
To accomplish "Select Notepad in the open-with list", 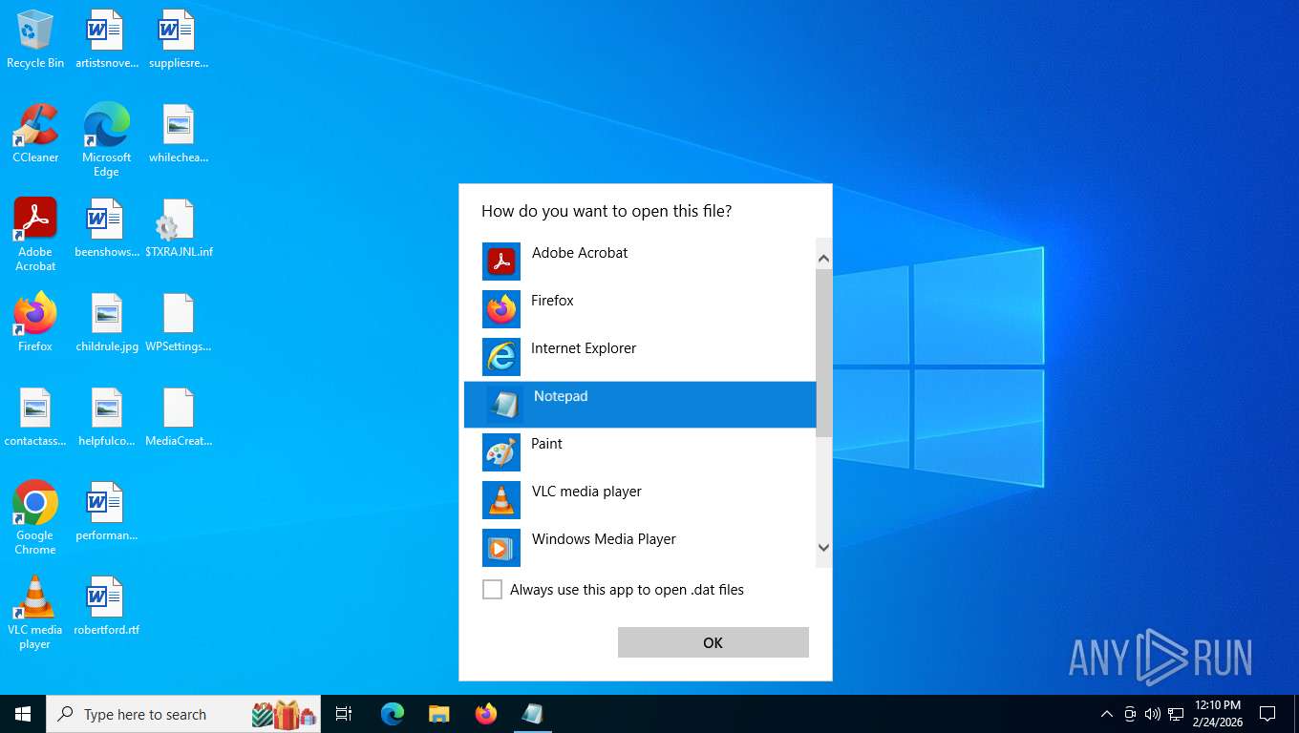I will point(640,404).
